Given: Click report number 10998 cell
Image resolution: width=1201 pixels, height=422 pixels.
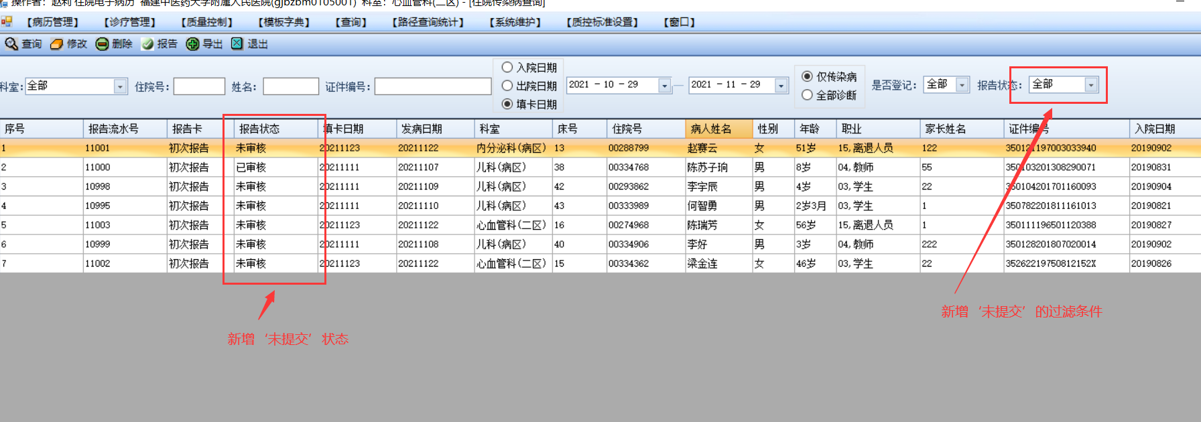Looking at the screenshot, I should tap(125, 187).
